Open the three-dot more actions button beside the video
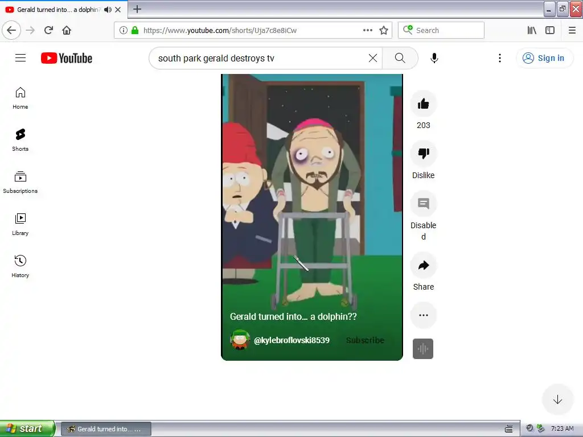 coord(424,315)
